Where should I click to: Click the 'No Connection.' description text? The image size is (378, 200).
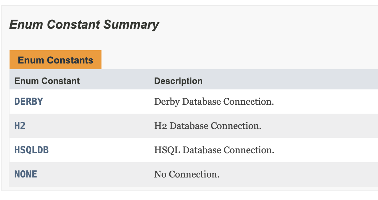pos(187,174)
